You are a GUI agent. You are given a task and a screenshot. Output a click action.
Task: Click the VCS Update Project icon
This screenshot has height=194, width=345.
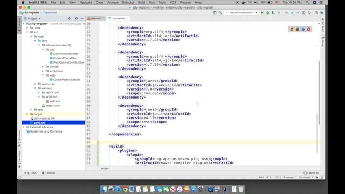pyautogui.click(x=292, y=13)
